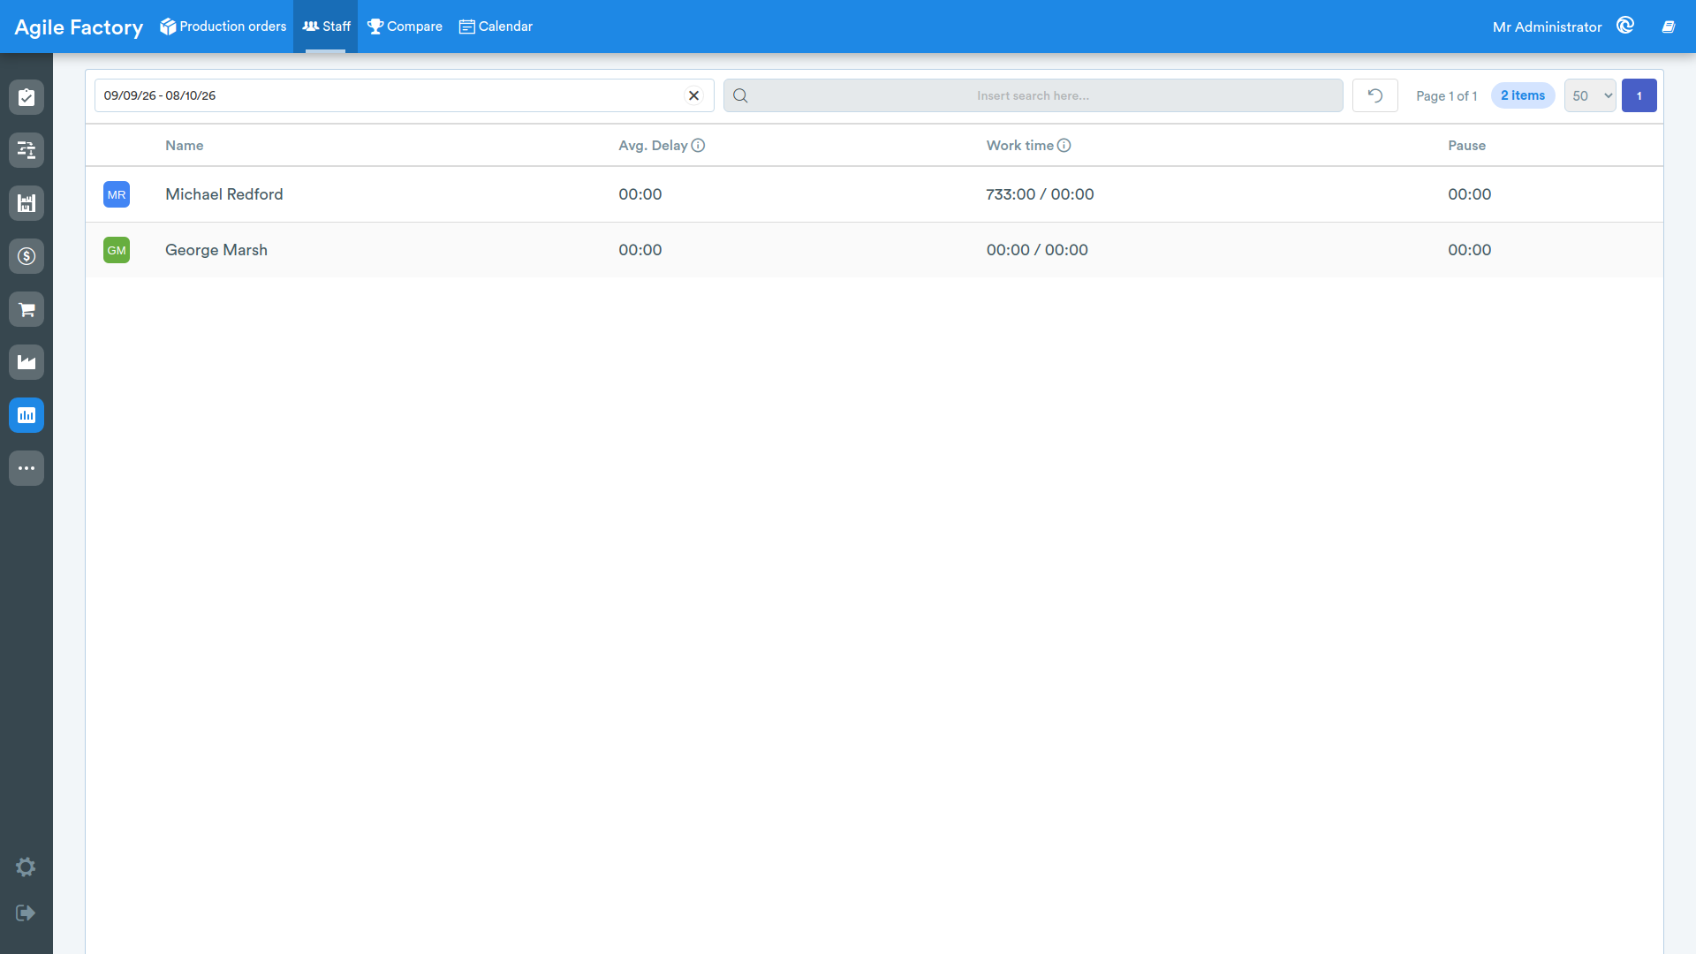
Task: Open the book/documentation icon in header
Action: pos(1669,26)
